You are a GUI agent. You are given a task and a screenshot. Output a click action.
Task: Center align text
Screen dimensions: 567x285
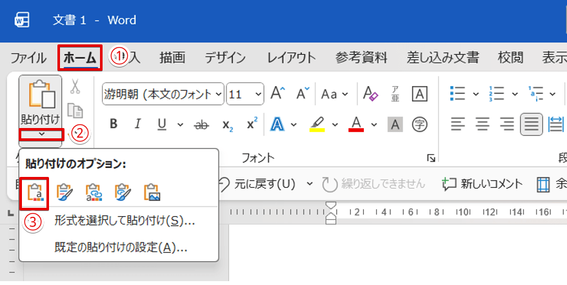click(x=482, y=124)
